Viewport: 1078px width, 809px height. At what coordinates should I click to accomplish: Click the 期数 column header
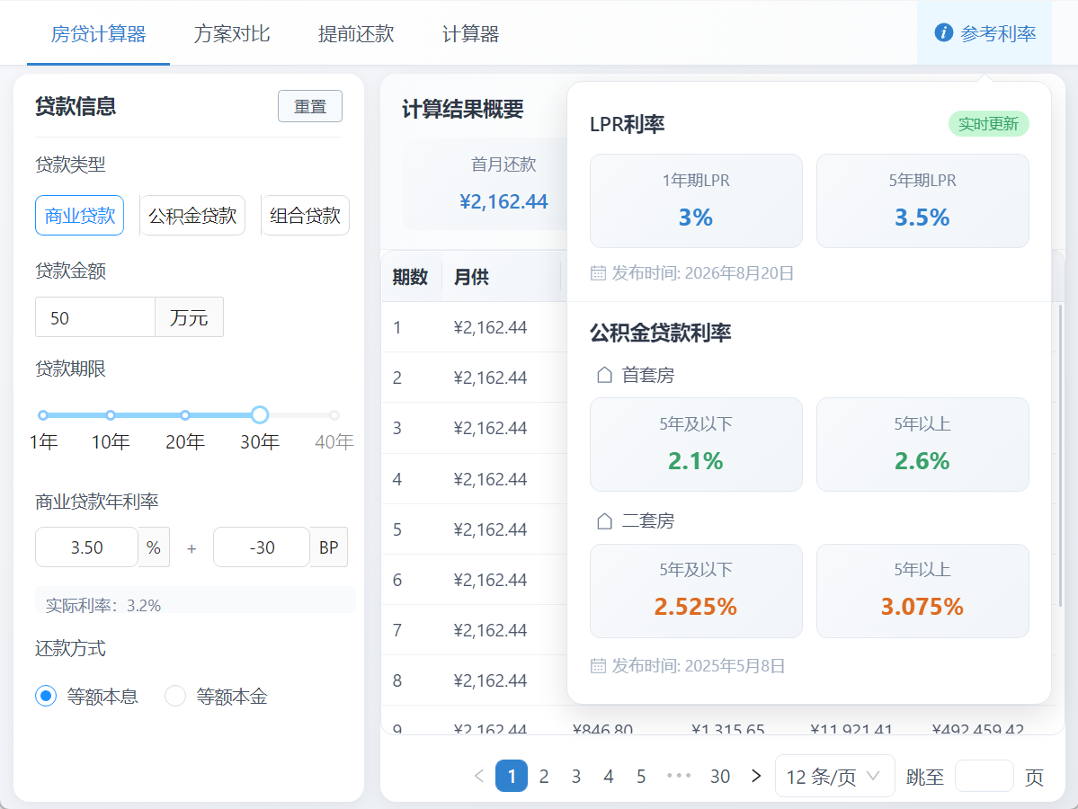click(411, 277)
